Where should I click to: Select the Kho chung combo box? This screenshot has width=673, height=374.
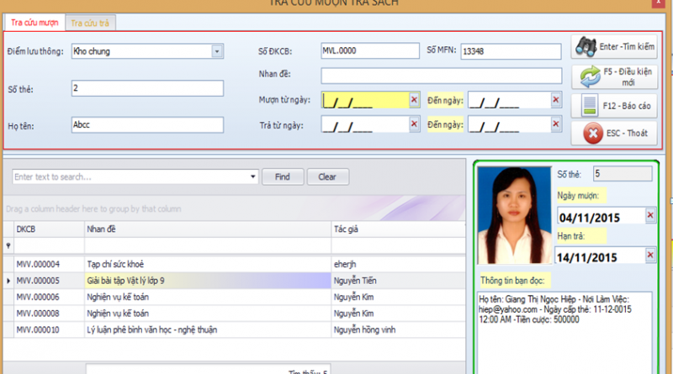(147, 51)
